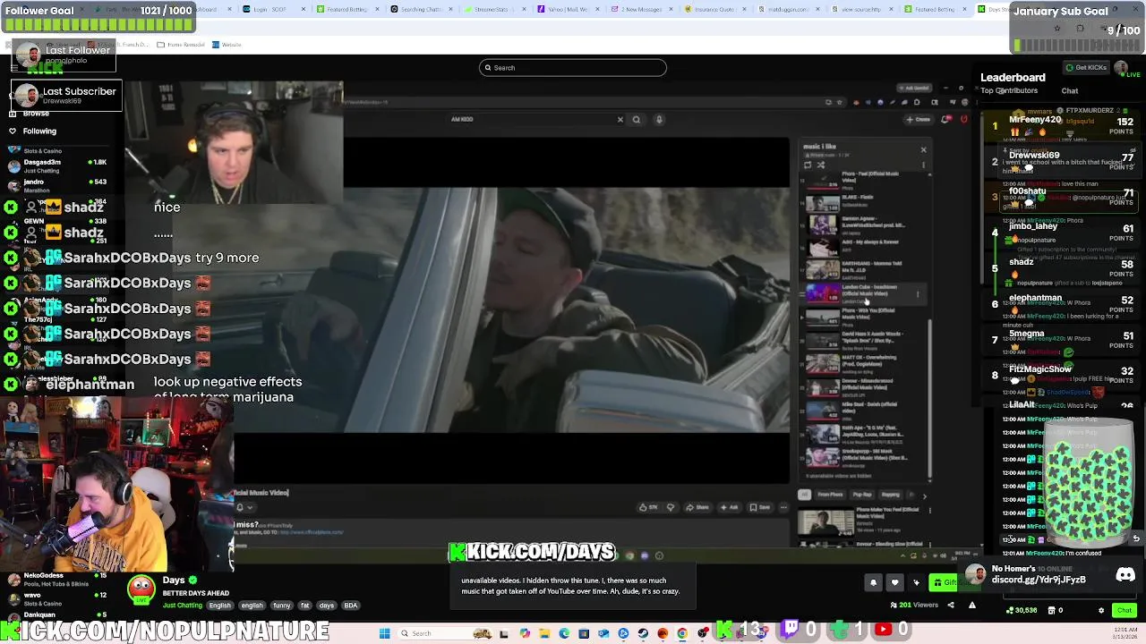Click the fat tag
Screen dimensions: 1146x644
pos(304,606)
